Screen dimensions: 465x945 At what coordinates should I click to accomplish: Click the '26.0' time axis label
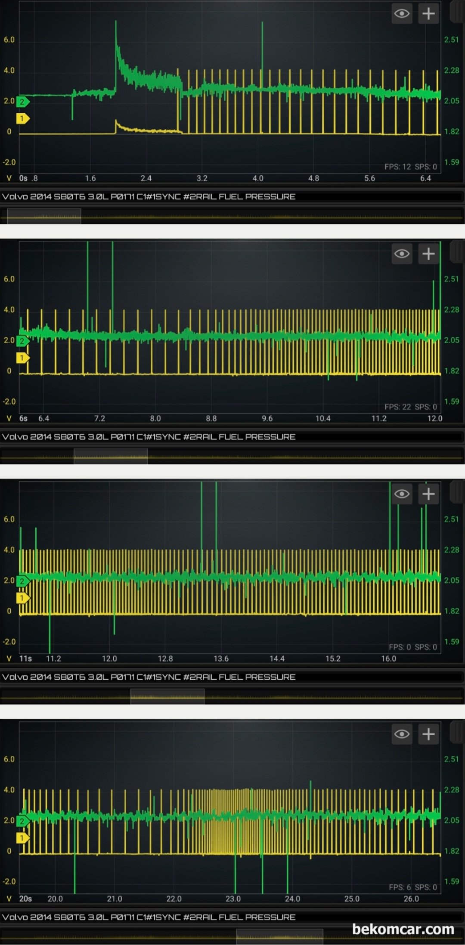point(411,898)
